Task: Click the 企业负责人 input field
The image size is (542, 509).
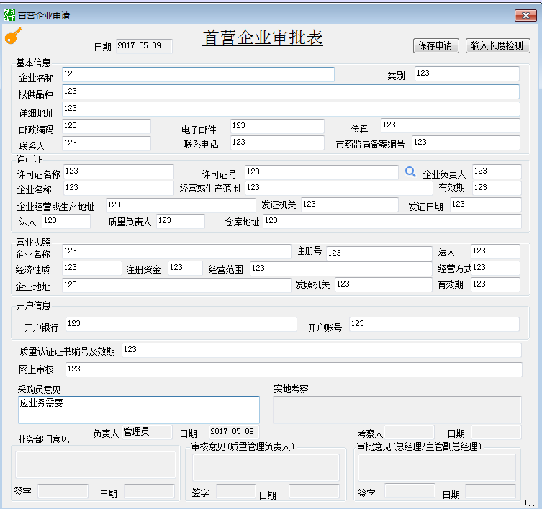Action: (x=497, y=171)
